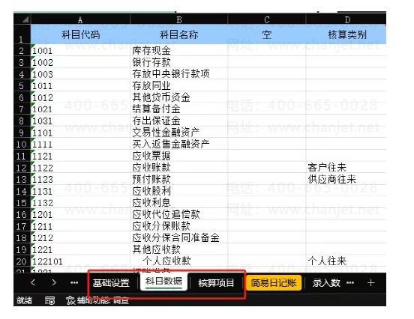
Task: Select header cell 科目代码
Action: point(80,34)
